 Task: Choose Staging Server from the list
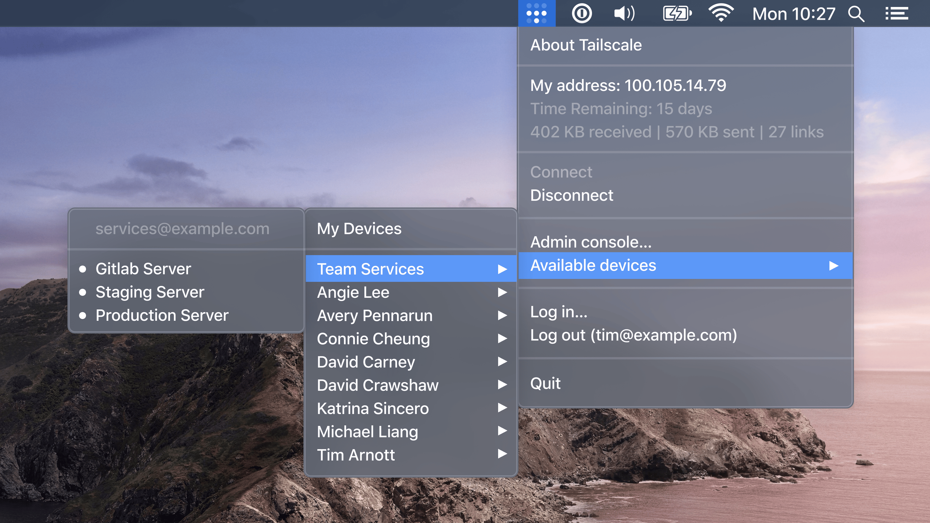click(x=149, y=292)
